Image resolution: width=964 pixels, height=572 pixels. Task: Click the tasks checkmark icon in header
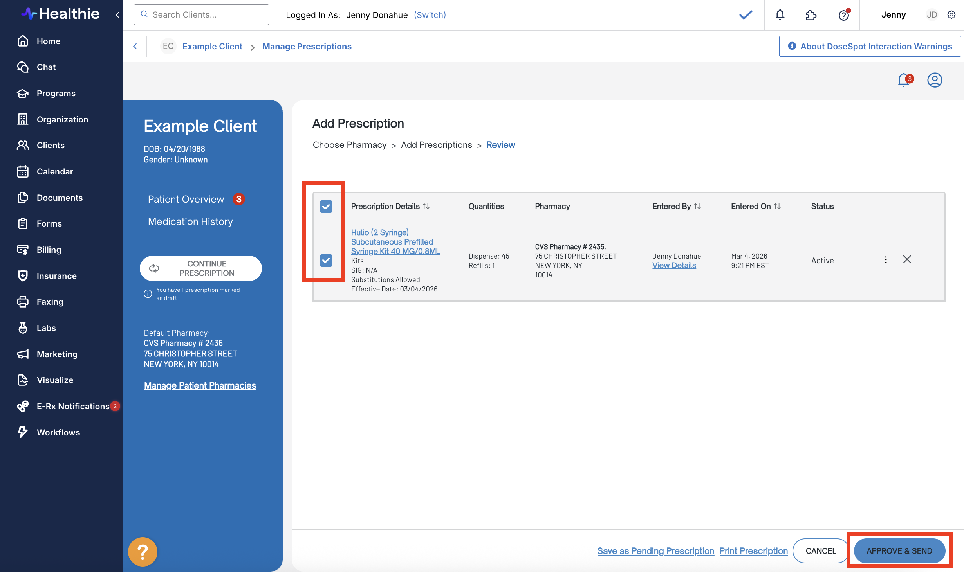coord(746,15)
